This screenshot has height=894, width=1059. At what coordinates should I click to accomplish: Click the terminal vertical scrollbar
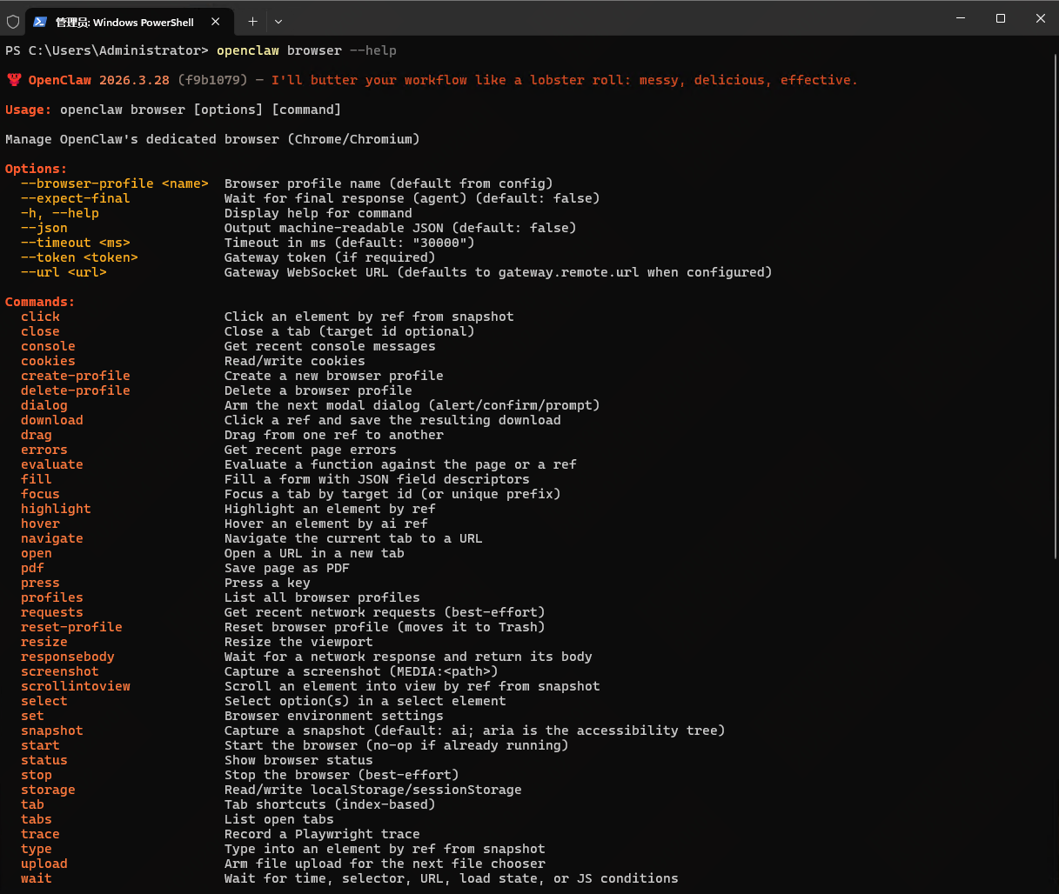(x=1056, y=304)
